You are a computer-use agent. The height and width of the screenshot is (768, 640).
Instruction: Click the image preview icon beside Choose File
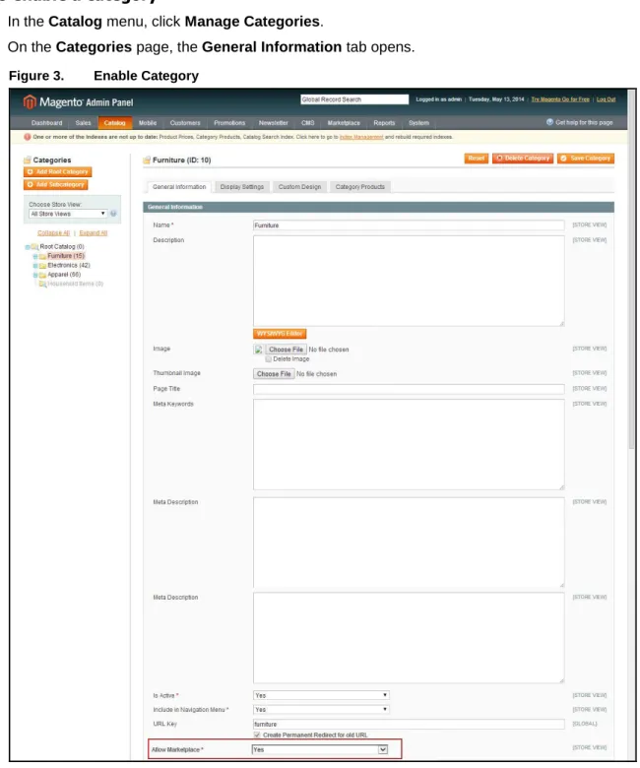tap(259, 350)
